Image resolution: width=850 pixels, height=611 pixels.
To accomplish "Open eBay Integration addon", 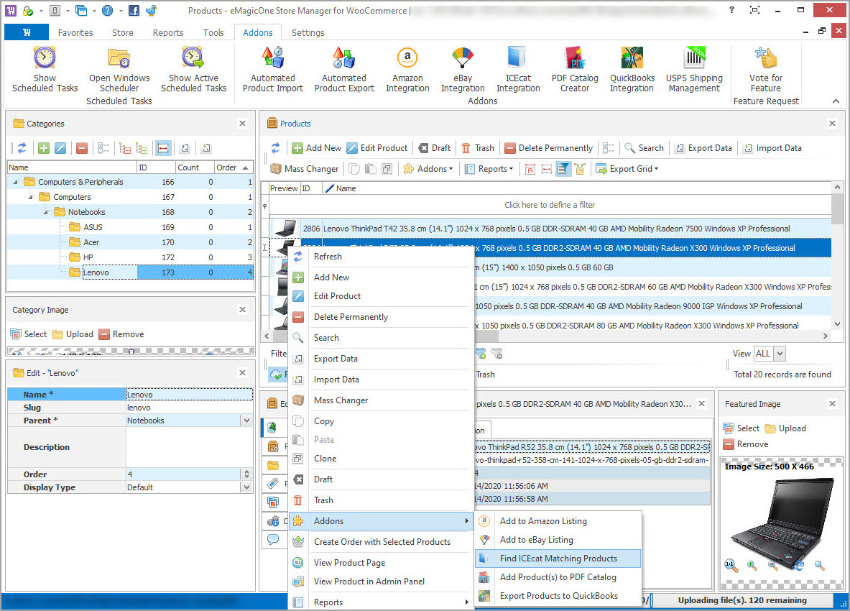I will [x=463, y=70].
